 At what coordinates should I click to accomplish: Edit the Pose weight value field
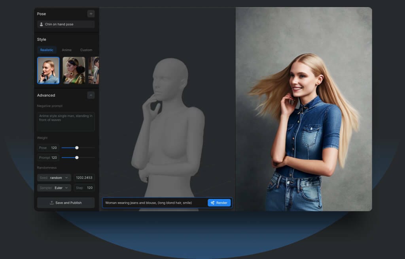coord(48,148)
